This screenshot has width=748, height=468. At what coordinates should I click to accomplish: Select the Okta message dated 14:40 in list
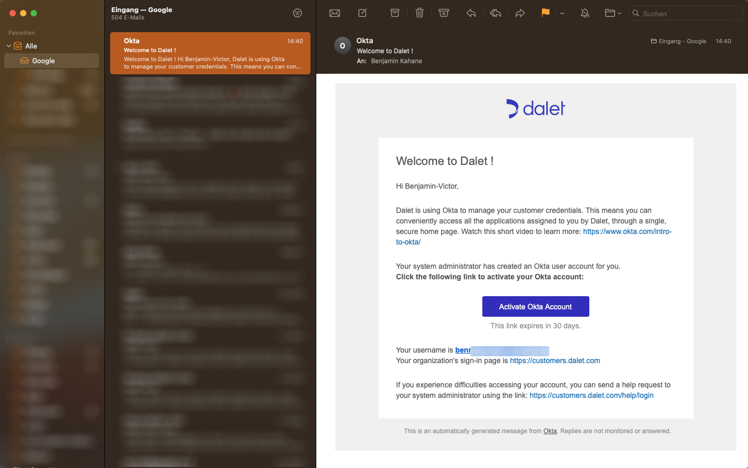[x=210, y=53]
